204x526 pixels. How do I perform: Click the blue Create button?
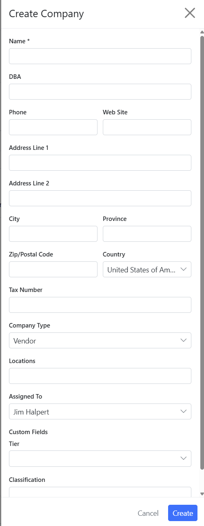183,513
